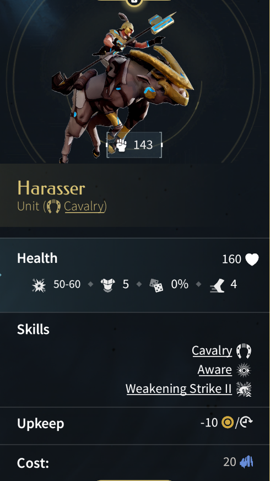This screenshot has height=481, width=270.
Task: Open the Cavalry skill link
Action: click(x=212, y=350)
